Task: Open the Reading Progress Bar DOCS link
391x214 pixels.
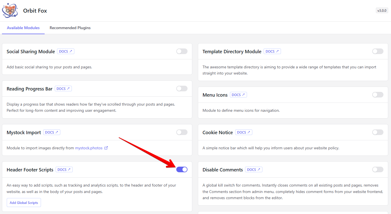Action: tap(63, 89)
